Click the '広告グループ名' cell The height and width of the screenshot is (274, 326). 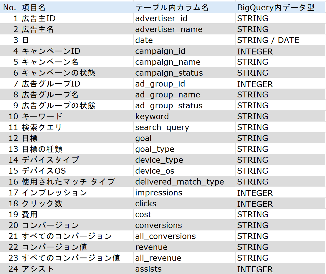77,94
